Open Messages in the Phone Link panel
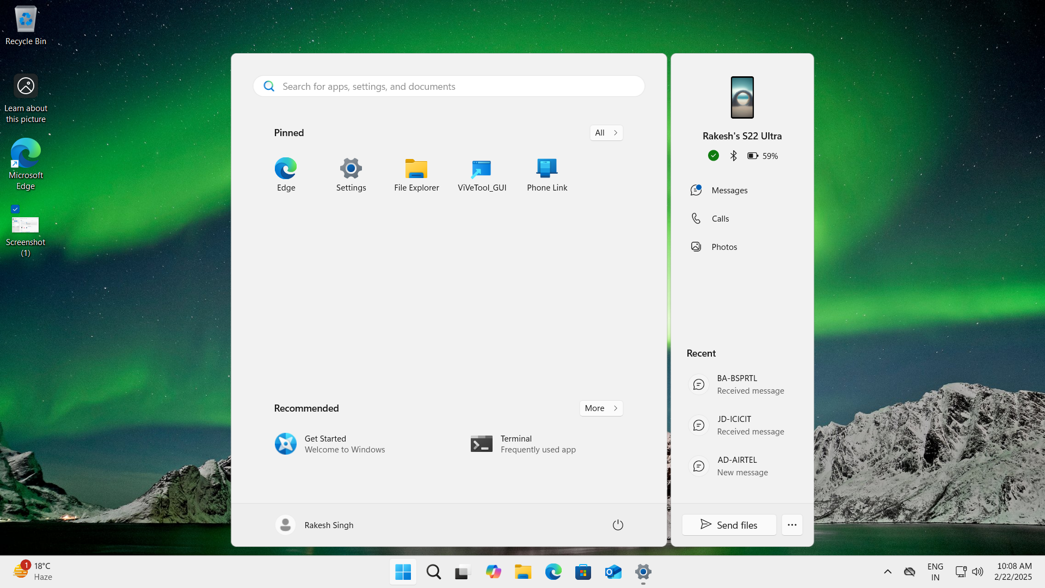Viewport: 1045px width, 588px height. [x=728, y=190]
